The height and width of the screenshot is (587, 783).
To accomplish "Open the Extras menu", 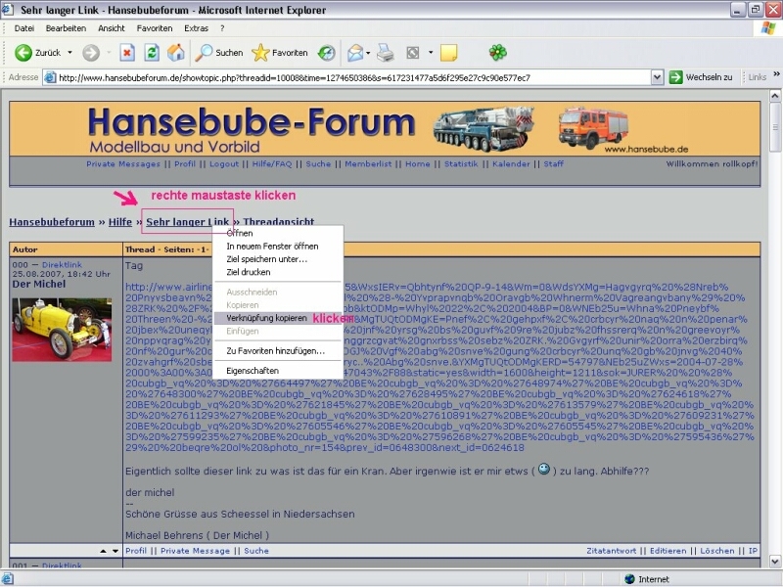I will tap(197, 28).
